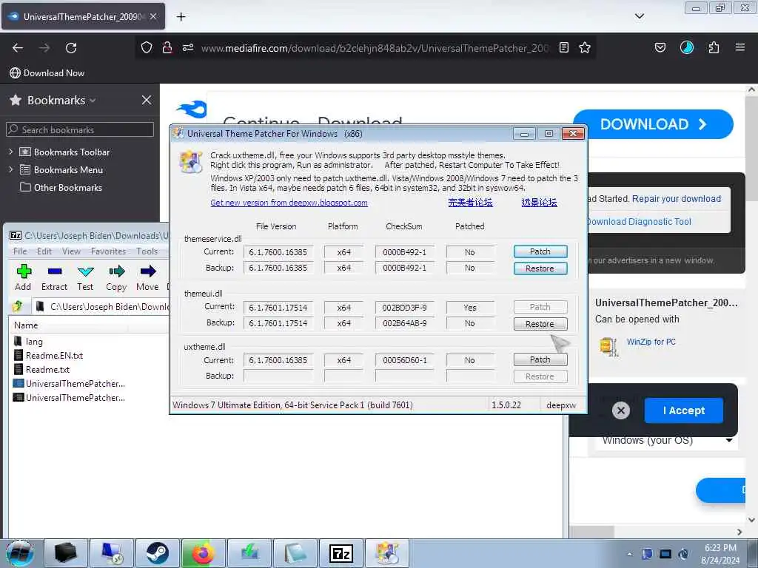Image resolution: width=758 pixels, height=568 pixels.
Task: Click Patch button for uxtheme.dll
Action: click(x=540, y=359)
